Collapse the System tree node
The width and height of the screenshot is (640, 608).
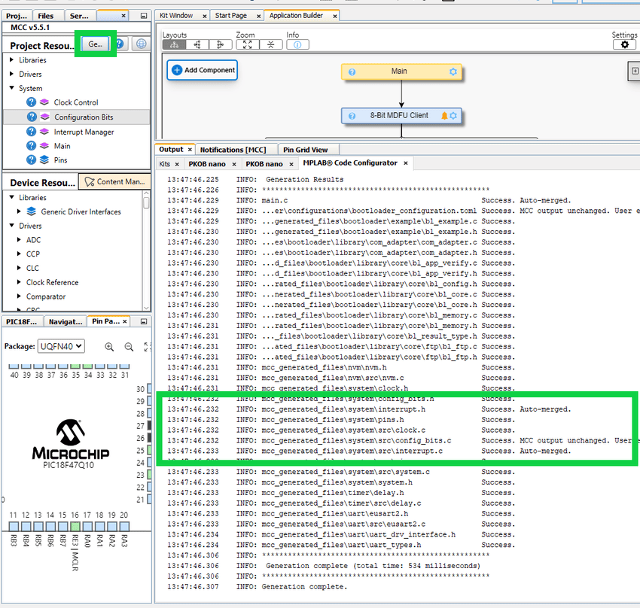coord(11,89)
